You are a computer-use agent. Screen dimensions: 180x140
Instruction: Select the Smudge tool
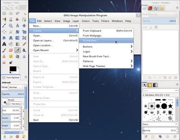4,63
